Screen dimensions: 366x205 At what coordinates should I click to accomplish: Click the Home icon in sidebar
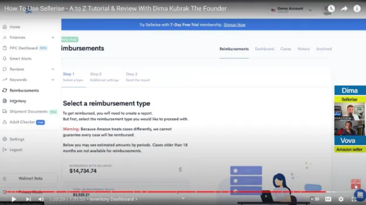click(x=5, y=27)
